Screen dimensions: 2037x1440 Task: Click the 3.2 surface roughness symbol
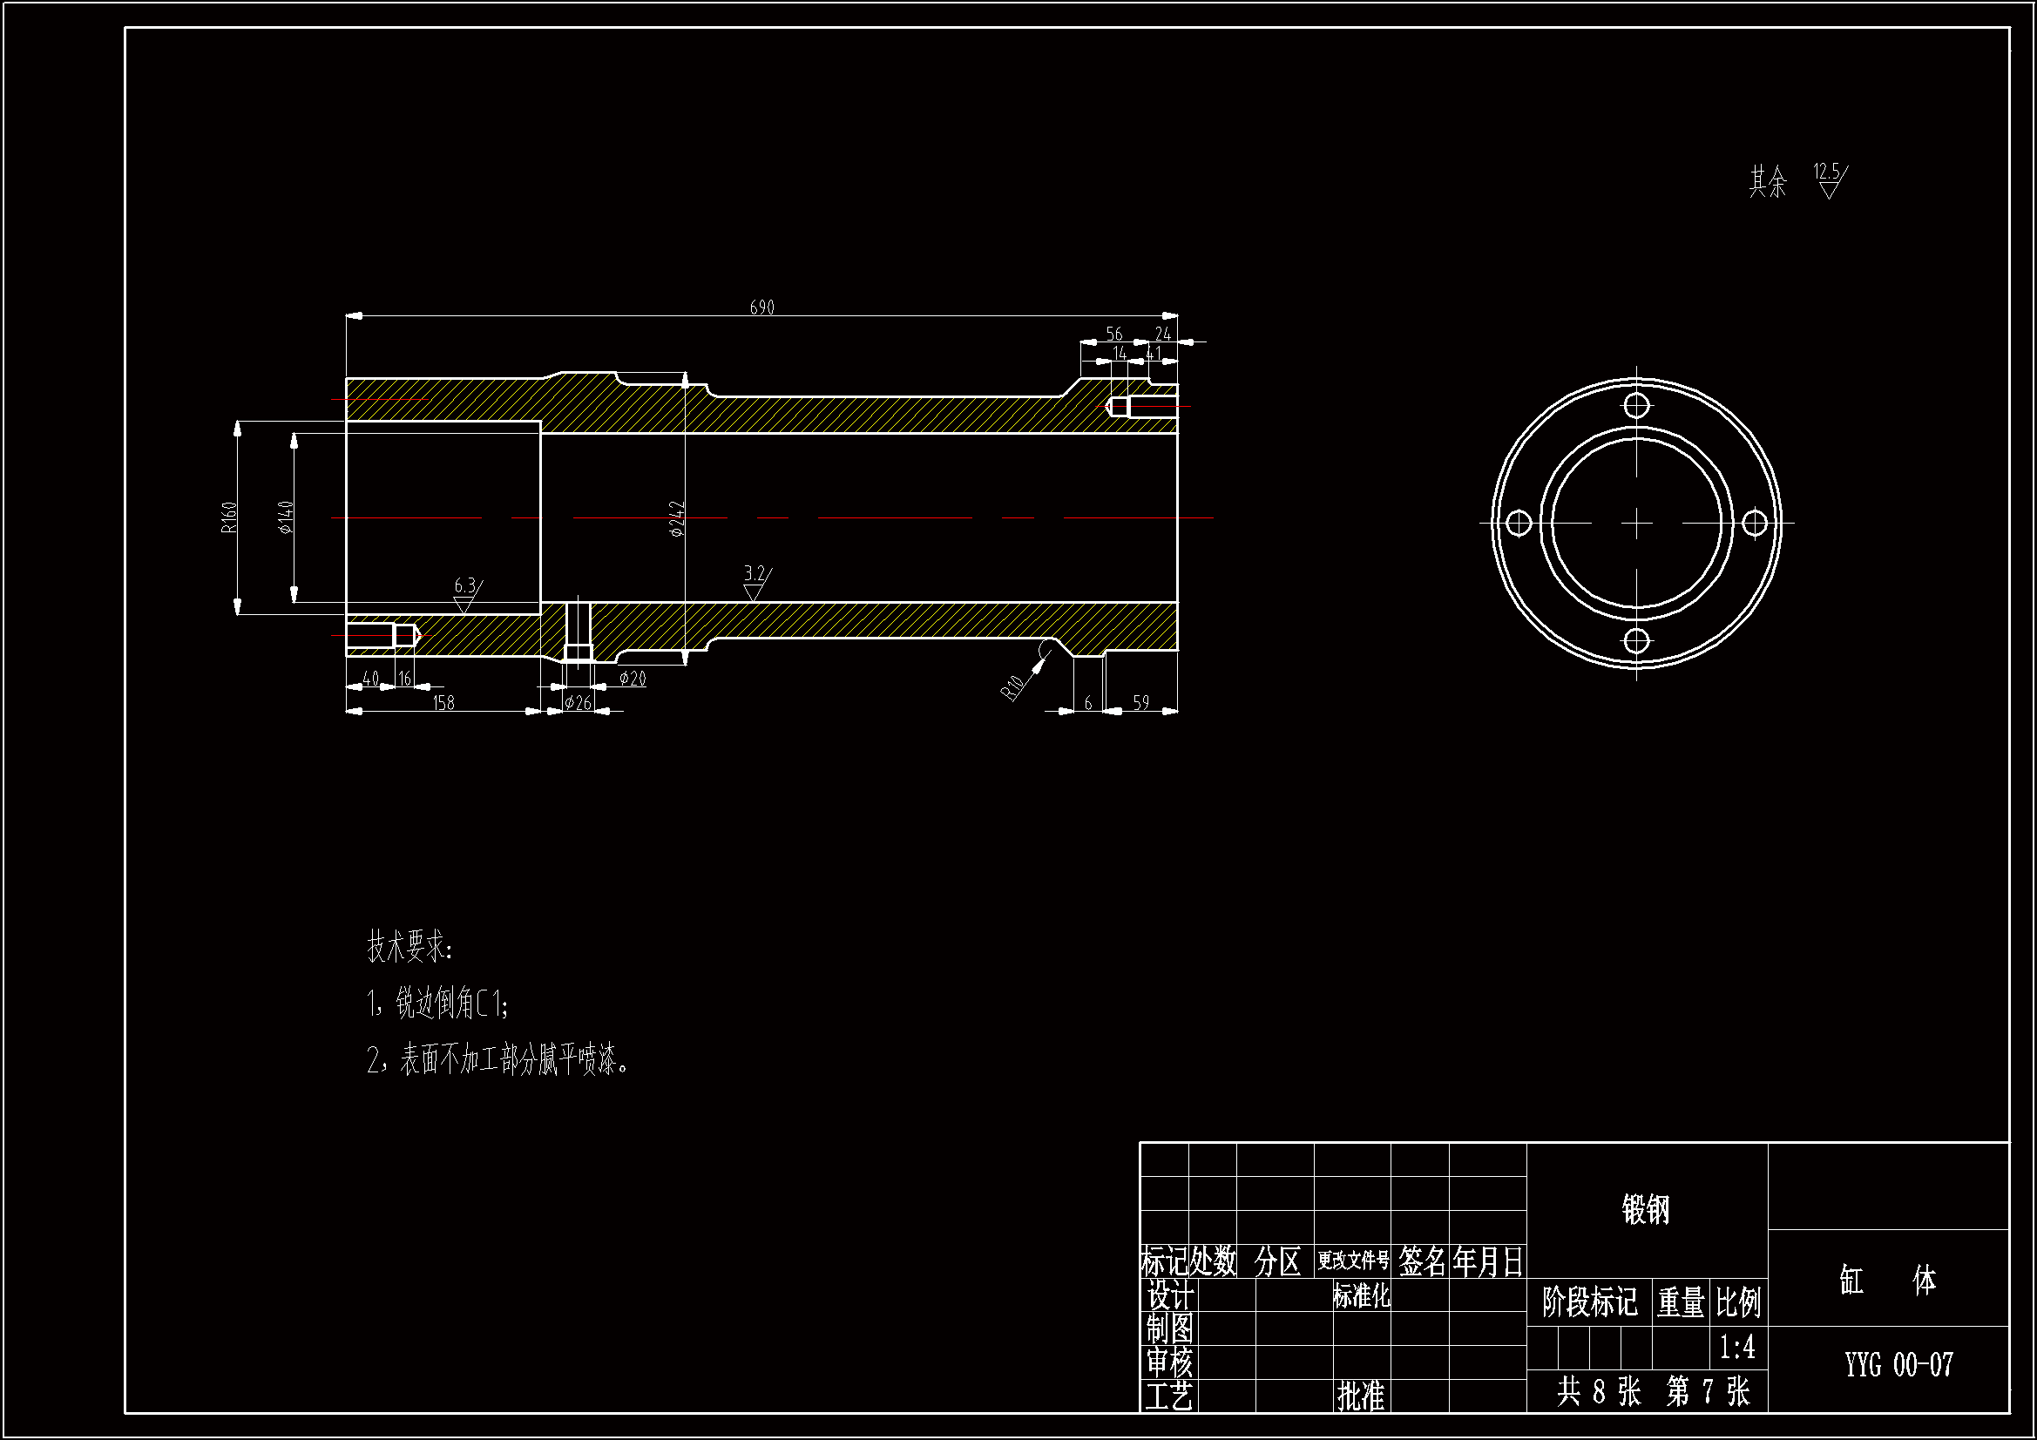coord(755,583)
